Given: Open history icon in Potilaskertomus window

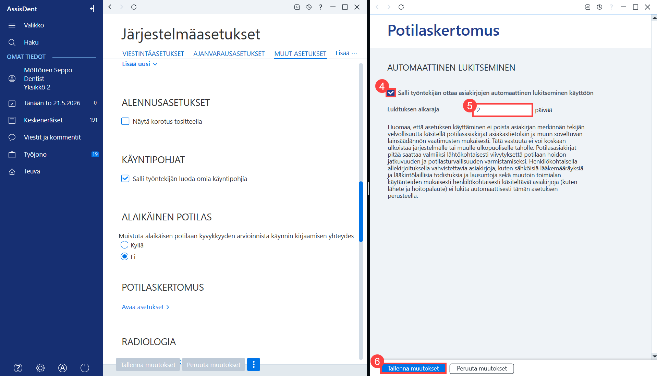Looking at the screenshot, I should [599, 7].
